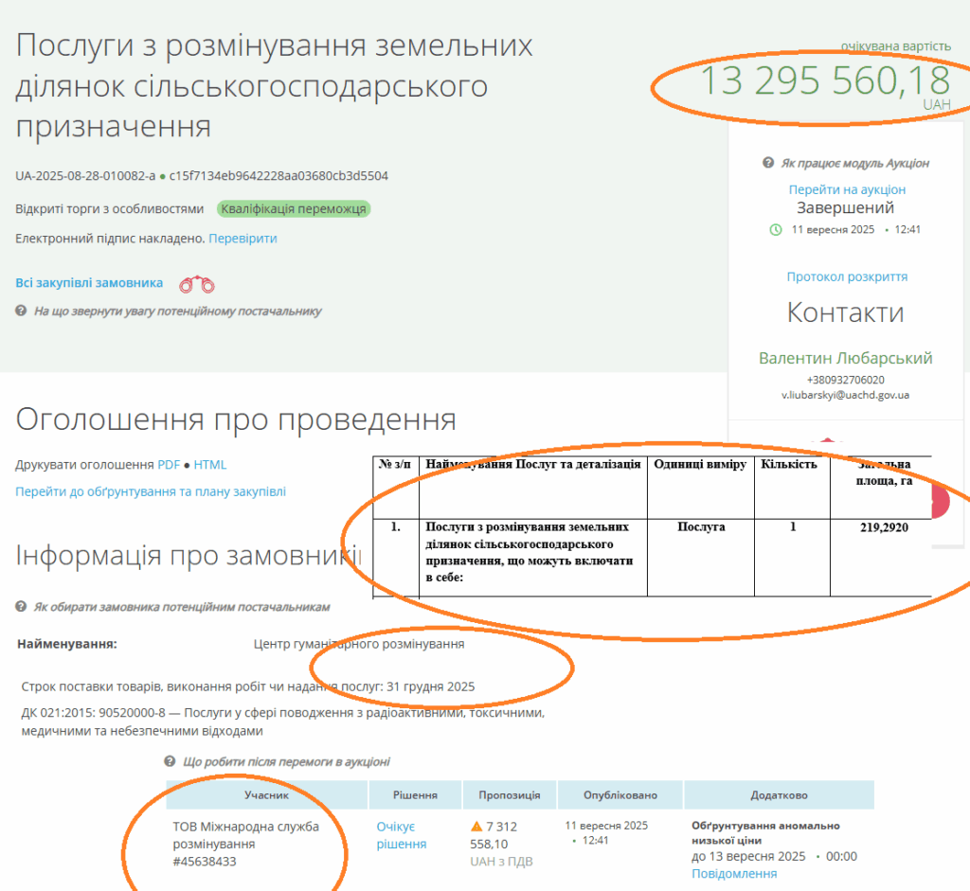Viewport: 970px width, 891px height.
Task: Click question icon beside Що робити після перемоги
Action: point(170,761)
